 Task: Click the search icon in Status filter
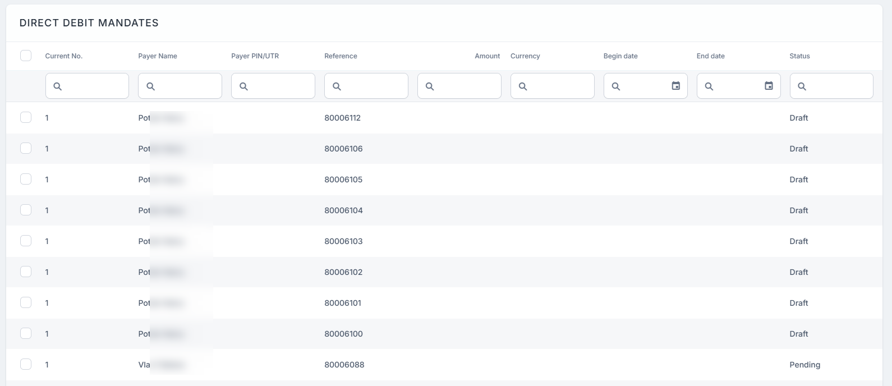(802, 86)
